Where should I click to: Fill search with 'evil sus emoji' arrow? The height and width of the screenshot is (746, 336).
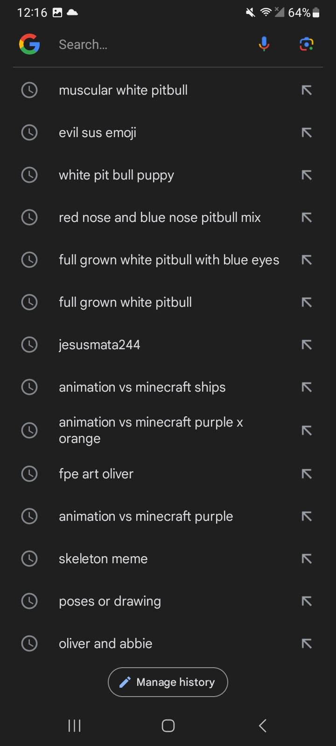coord(307,133)
